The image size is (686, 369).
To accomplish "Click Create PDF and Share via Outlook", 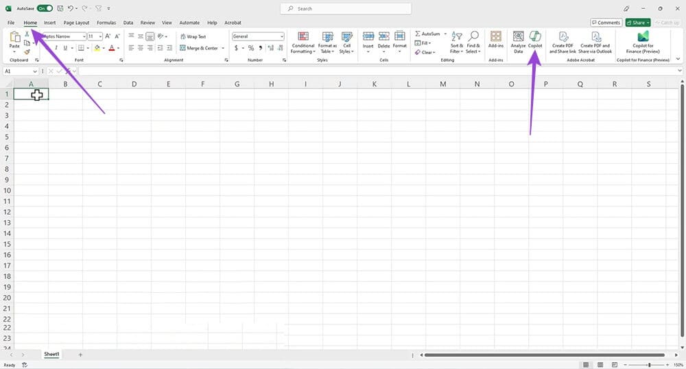I will coord(595,42).
